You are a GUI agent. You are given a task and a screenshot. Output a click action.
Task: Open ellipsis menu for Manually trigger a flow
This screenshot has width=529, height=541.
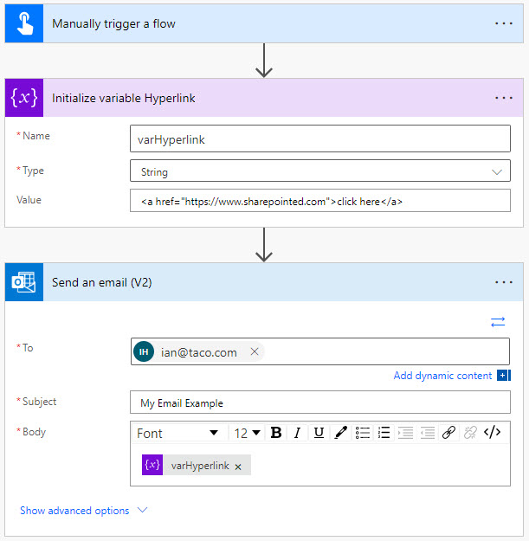pos(504,23)
